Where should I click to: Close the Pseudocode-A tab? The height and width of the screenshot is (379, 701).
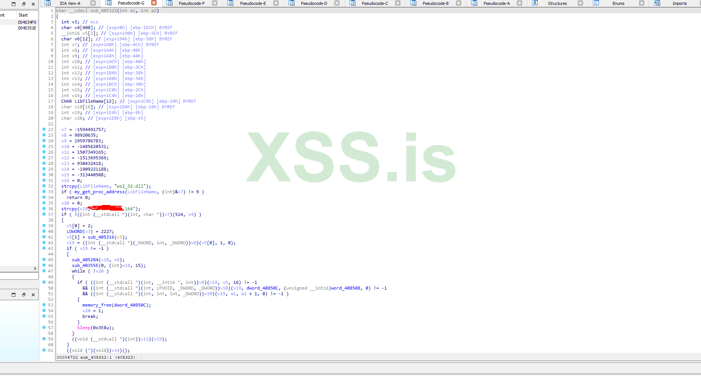tap(520, 3)
